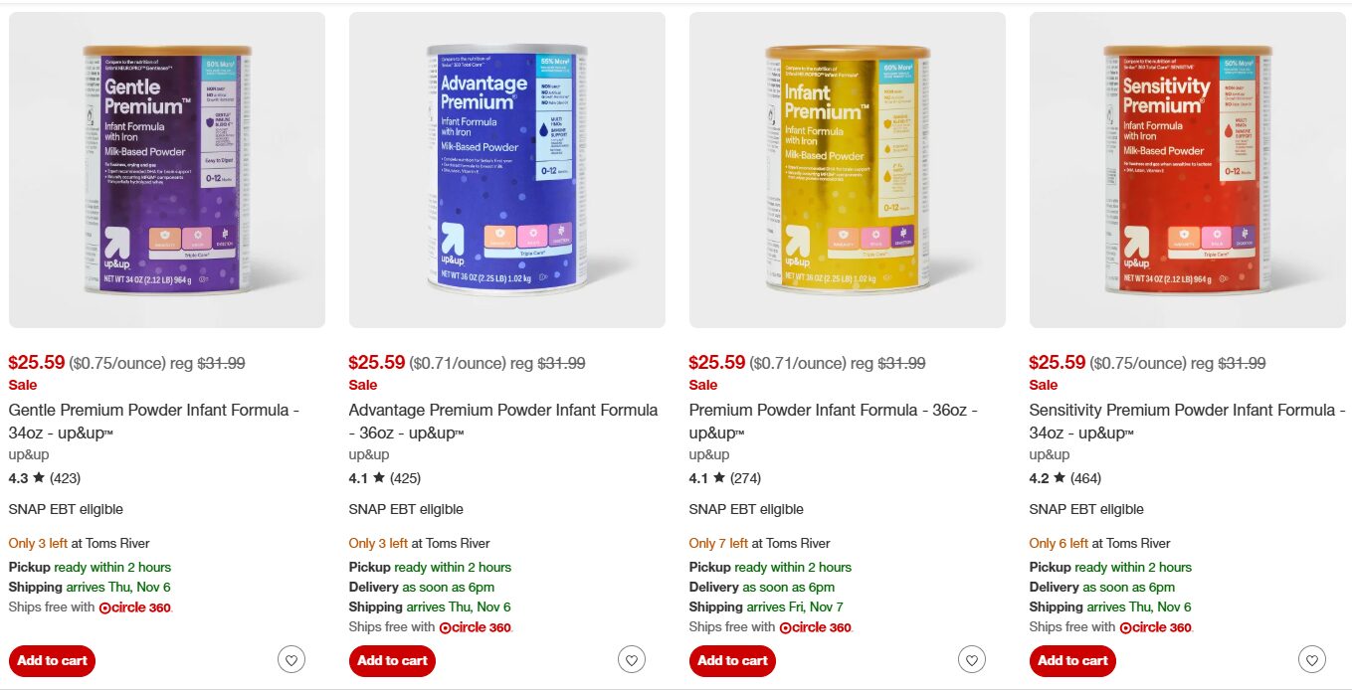Click the circle 360 logo under Sensitivity Premium
The image size is (1352, 692).
pos(1156,627)
